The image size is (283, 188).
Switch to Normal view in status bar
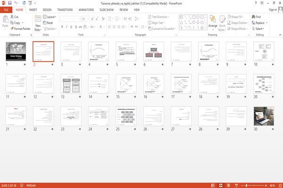click(213, 186)
